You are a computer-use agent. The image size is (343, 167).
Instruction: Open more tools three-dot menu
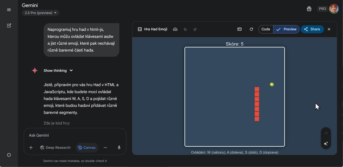(x=105, y=147)
